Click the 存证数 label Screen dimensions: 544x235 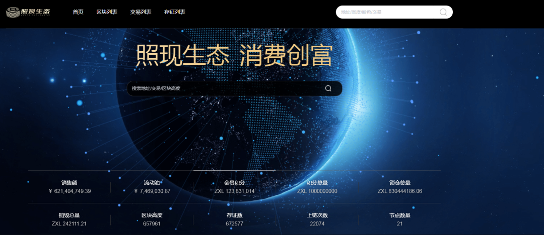click(x=235, y=215)
